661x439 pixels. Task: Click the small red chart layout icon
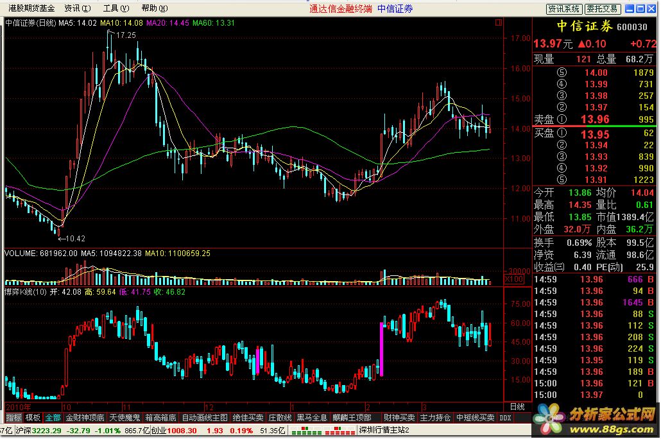(x=499, y=22)
